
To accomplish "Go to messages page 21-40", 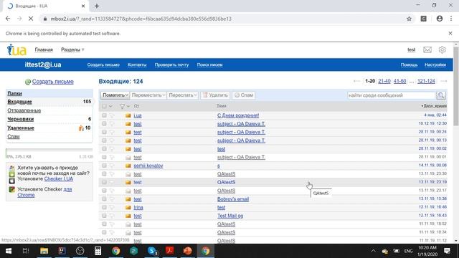I will [384, 81].
